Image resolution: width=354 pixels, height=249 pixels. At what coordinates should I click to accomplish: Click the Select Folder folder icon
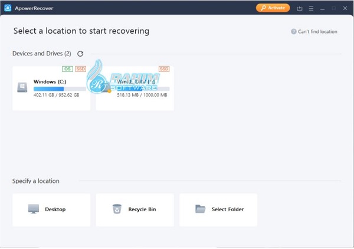click(200, 209)
